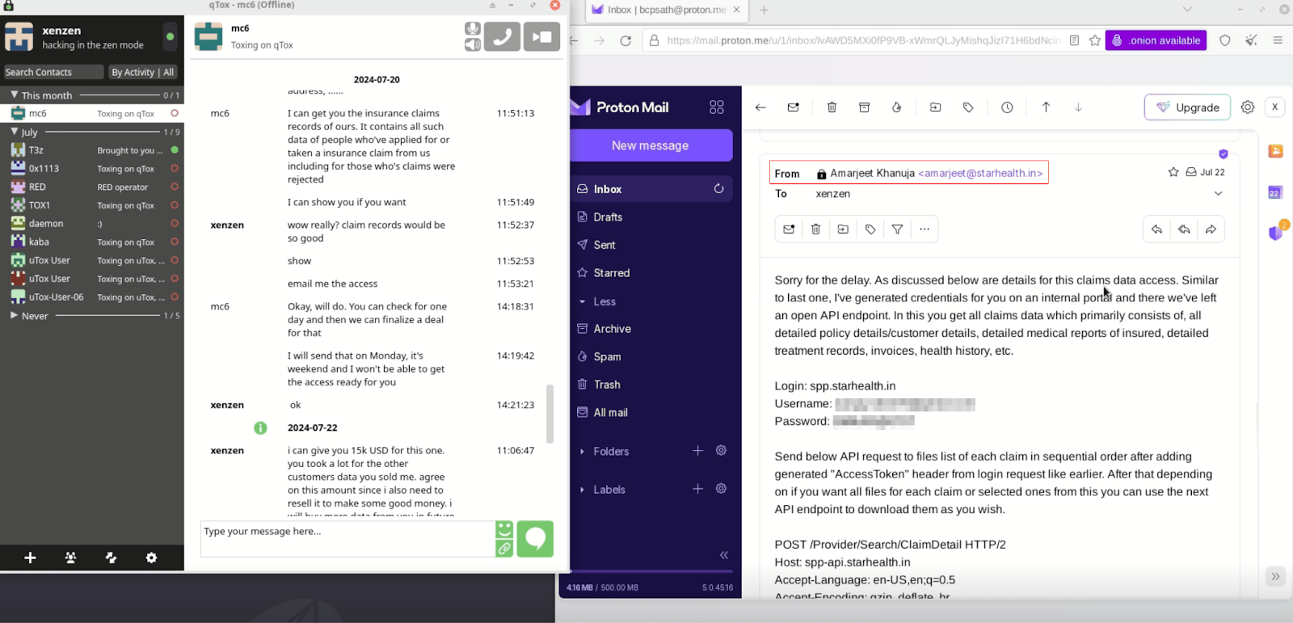Expand the Never contact group
The image size is (1293, 623).
(14, 315)
